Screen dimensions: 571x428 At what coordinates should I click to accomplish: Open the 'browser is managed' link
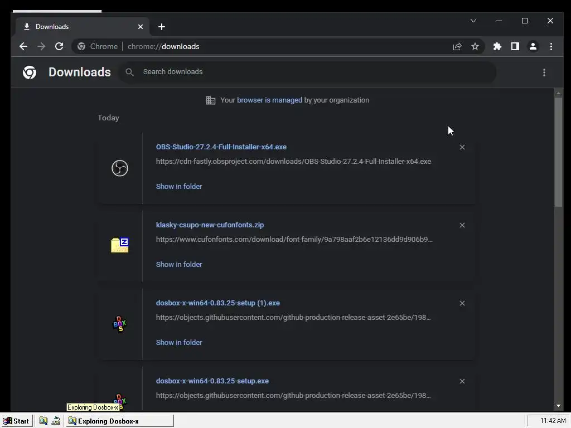click(x=269, y=100)
